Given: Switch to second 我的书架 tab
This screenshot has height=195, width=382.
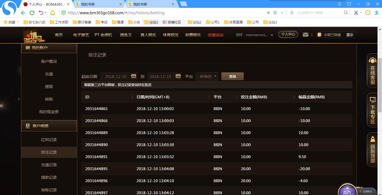Looking at the screenshot, I should click(x=151, y=4).
